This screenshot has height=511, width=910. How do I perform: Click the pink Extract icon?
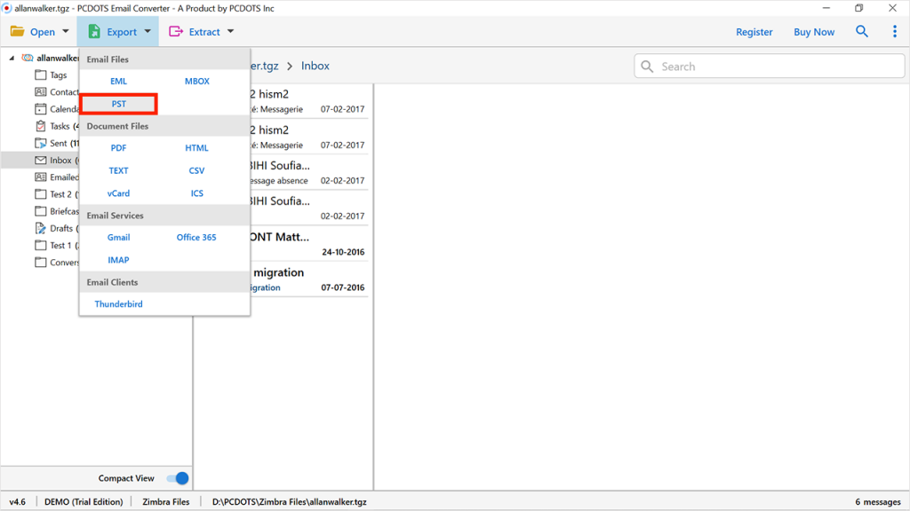click(x=176, y=31)
